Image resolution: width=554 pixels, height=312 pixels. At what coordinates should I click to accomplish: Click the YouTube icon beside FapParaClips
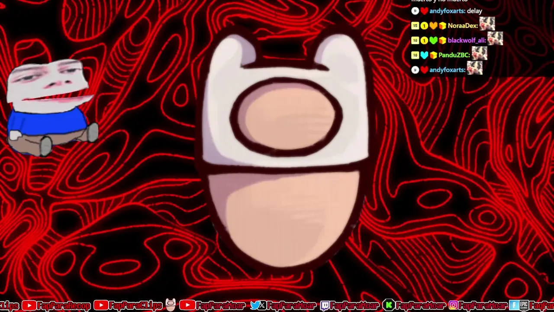(100, 305)
